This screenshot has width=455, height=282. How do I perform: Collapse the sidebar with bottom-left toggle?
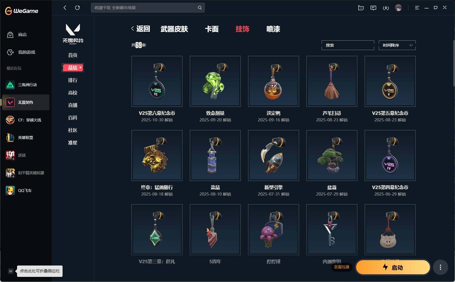click(x=11, y=271)
